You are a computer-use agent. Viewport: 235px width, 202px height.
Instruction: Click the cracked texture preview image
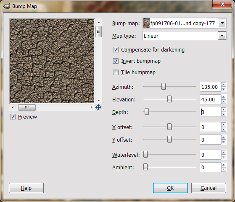tap(52, 61)
